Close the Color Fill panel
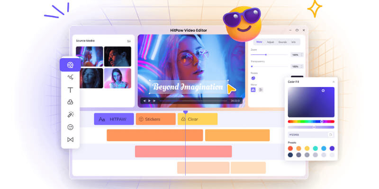The height and width of the screenshot is (189, 379). coord(334,82)
